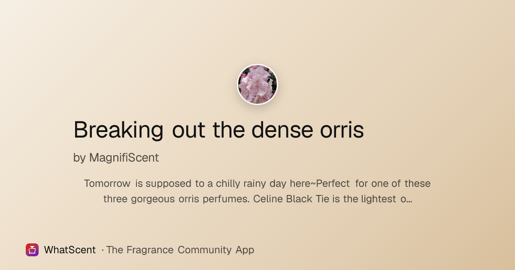
Task: Open the pink flower profile avatar
Action: pos(257,84)
